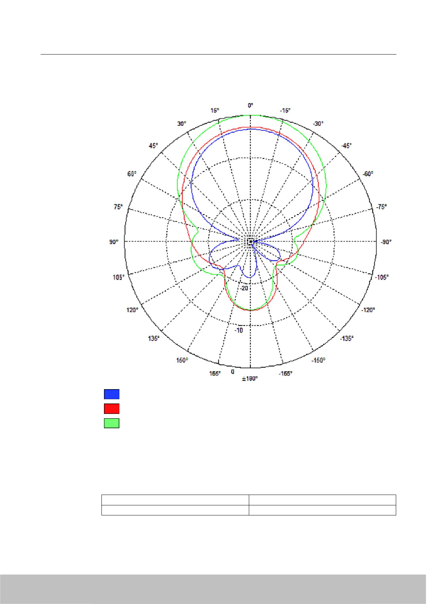Screen dimensions: 427x604
Task: Click the ±180° label at chart bottom
Action: click(x=250, y=379)
